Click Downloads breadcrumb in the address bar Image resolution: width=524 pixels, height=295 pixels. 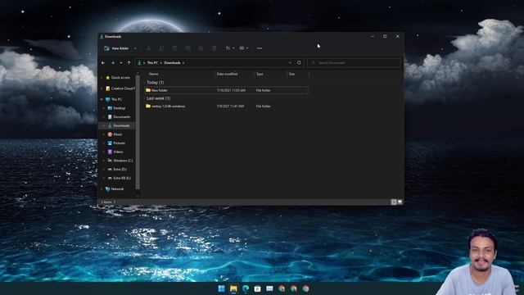point(172,62)
